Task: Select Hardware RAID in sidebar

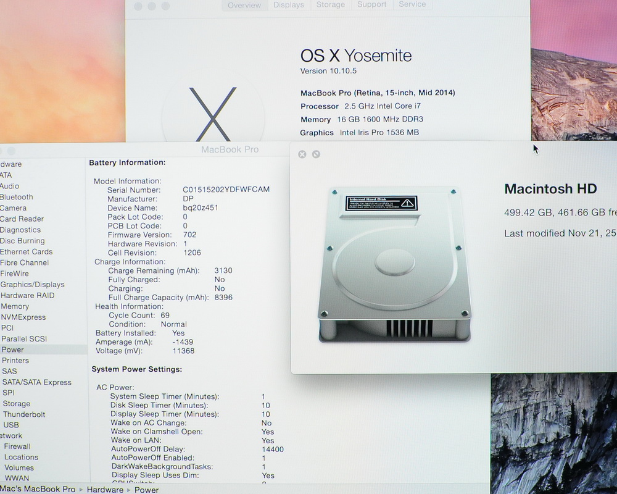Action: pos(28,295)
